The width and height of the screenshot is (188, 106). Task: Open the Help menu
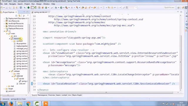click(x=53, y=4)
